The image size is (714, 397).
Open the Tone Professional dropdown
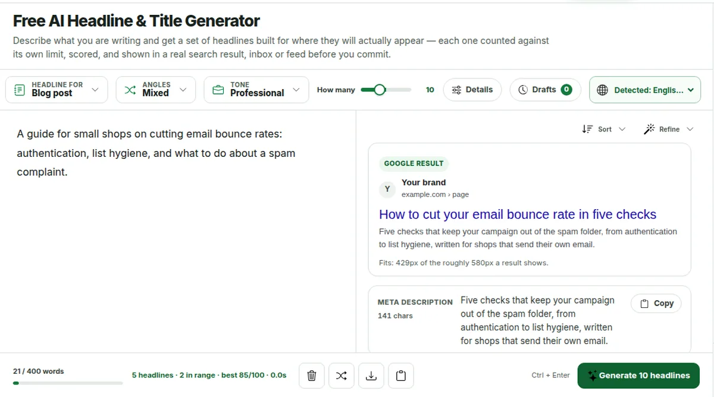click(x=256, y=89)
